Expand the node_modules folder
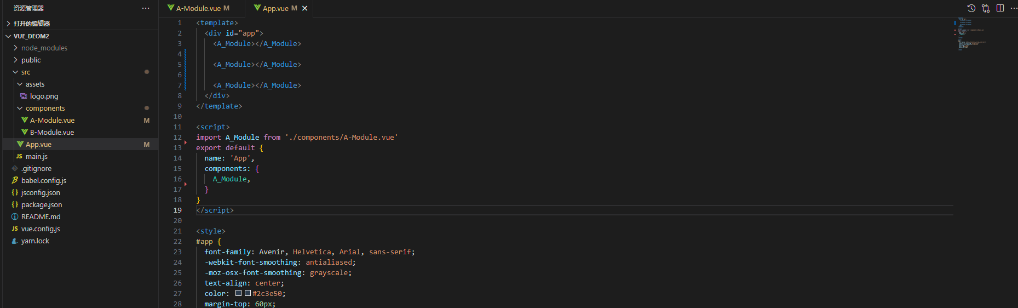Viewport: 1018px width, 308px height. tap(15, 48)
